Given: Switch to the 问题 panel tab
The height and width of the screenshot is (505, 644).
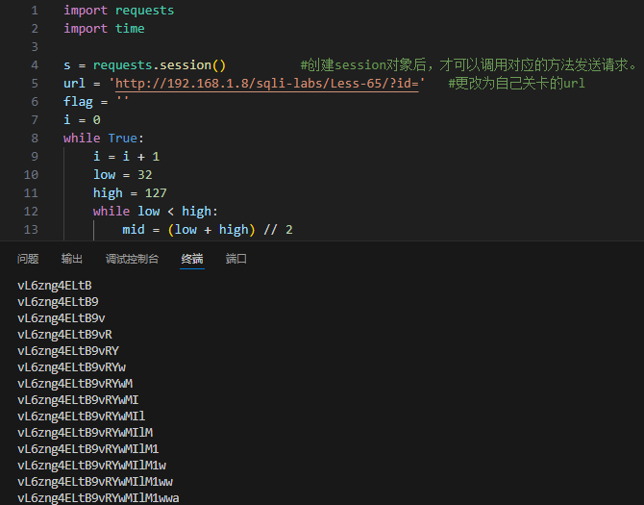Looking at the screenshot, I should (x=28, y=259).
